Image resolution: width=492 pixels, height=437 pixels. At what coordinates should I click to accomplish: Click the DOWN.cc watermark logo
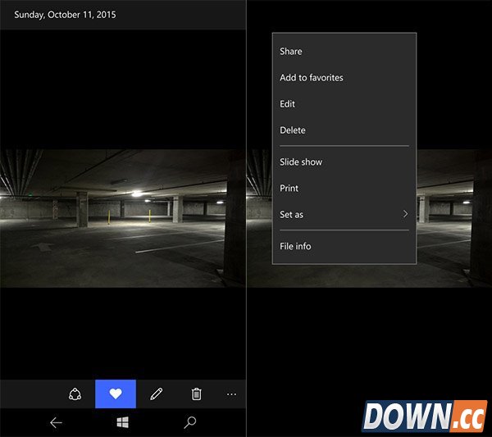coord(425,417)
